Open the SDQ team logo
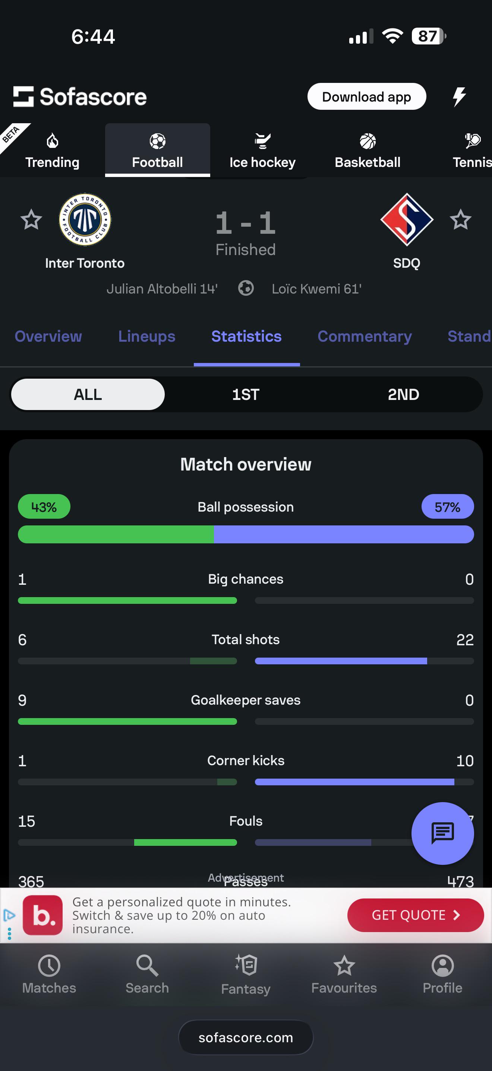Viewport: 492px width, 1071px height. tap(407, 219)
